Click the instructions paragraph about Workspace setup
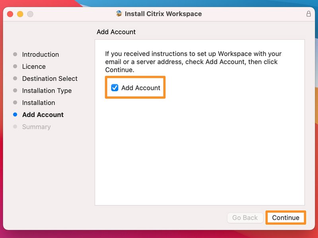The image size is (318, 238). 193,62
